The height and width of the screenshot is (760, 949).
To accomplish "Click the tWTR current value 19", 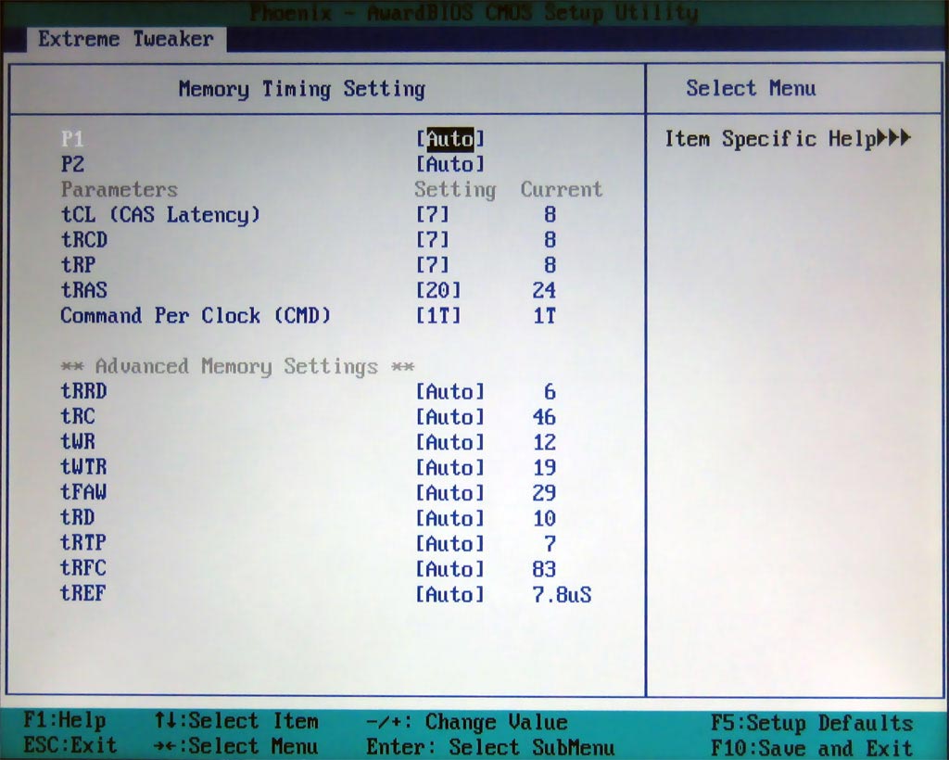I will 544,468.
